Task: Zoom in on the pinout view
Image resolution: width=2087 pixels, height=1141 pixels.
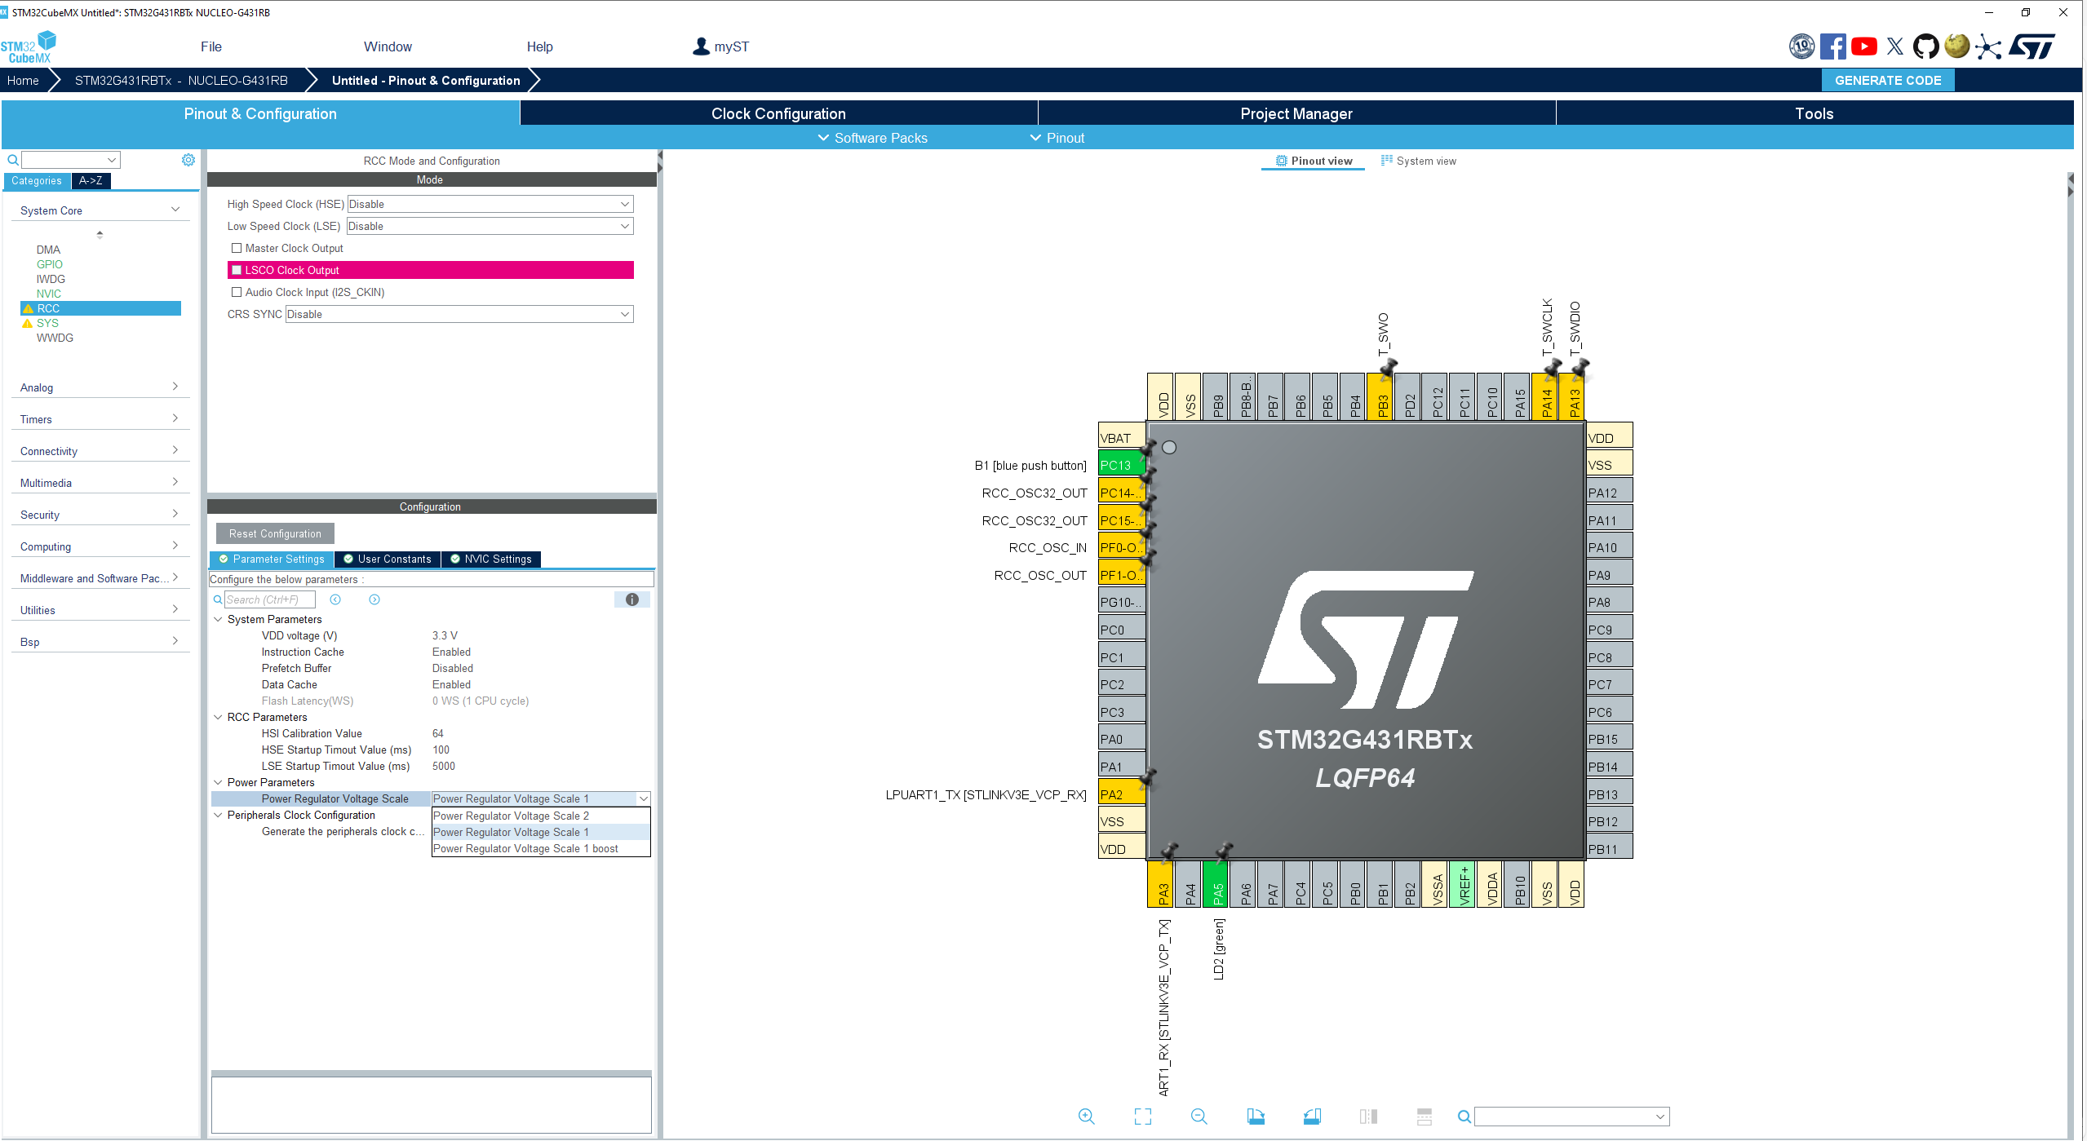Action: click(1086, 1117)
